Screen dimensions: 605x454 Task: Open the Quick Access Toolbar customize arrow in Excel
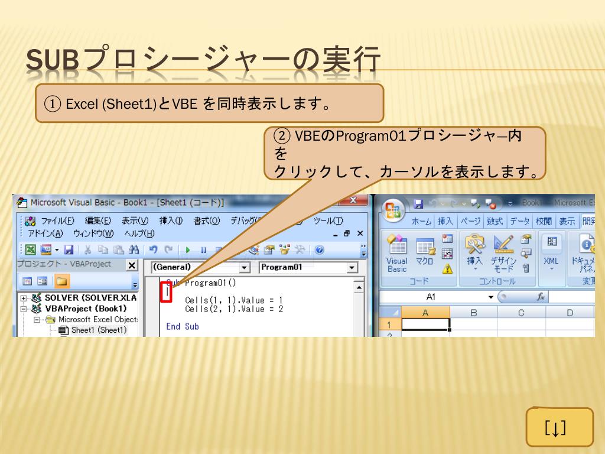[x=510, y=203]
